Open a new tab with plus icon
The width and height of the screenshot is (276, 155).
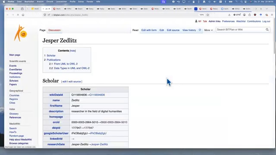click(261, 9)
